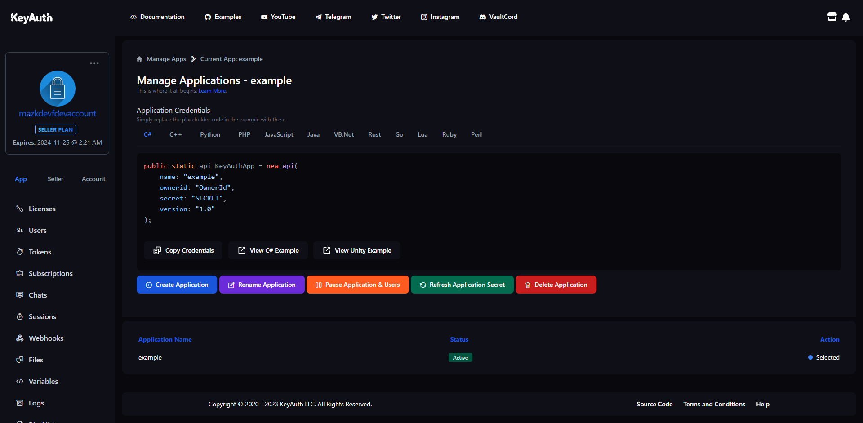Go to Sessions in sidebar
The width and height of the screenshot is (863, 423).
(x=42, y=317)
